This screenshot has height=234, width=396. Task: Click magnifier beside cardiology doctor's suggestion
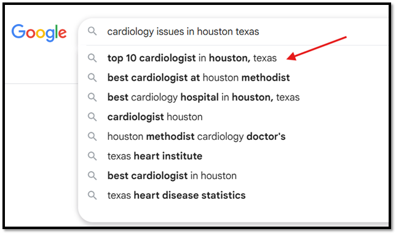[x=92, y=136]
